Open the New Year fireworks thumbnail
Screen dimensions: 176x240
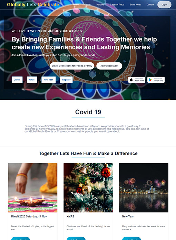[144, 188]
